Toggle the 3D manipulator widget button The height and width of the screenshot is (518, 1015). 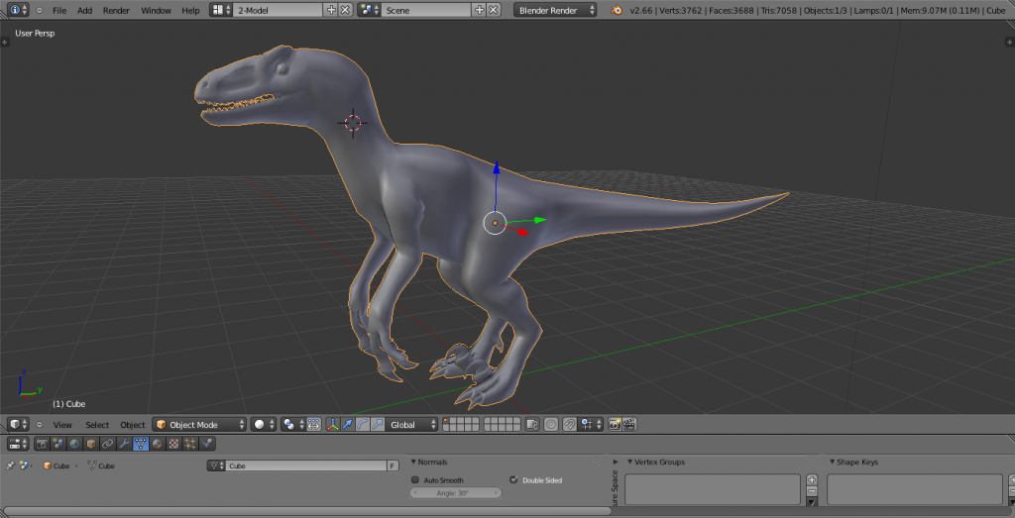click(332, 424)
